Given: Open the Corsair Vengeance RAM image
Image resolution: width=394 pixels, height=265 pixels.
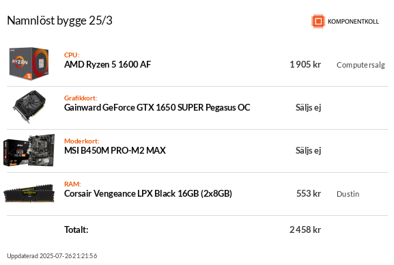Looking at the screenshot, I should pyautogui.click(x=29, y=193).
